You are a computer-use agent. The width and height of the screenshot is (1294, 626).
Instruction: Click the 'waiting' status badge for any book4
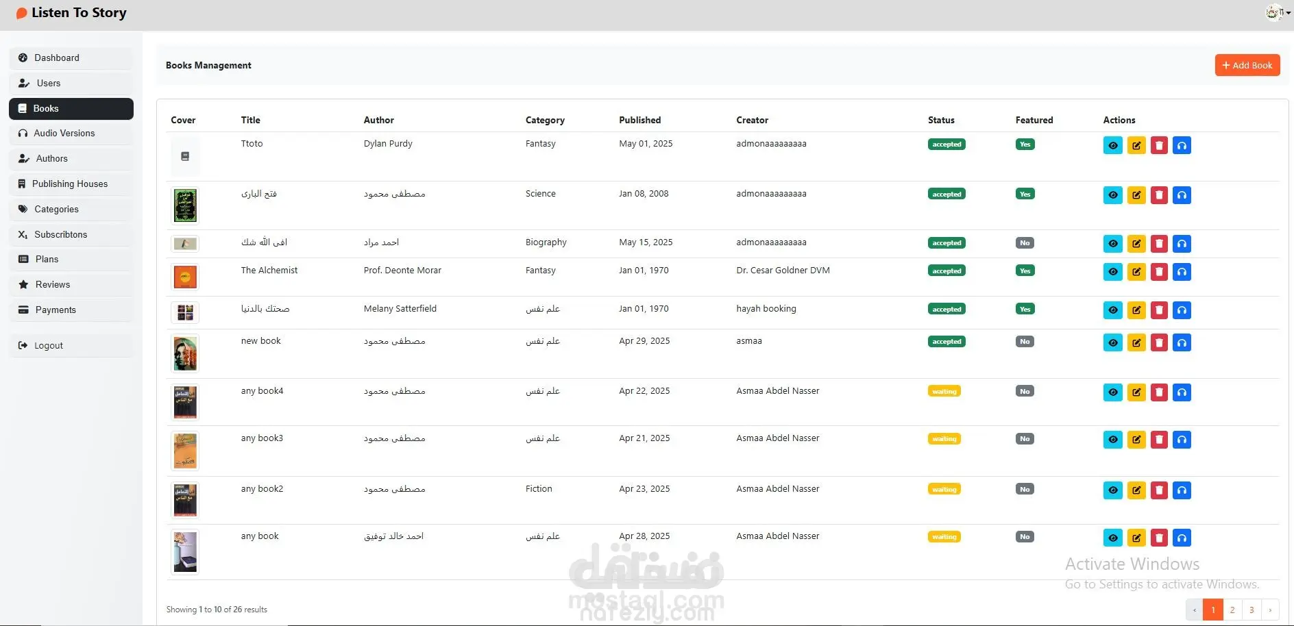point(944,392)
